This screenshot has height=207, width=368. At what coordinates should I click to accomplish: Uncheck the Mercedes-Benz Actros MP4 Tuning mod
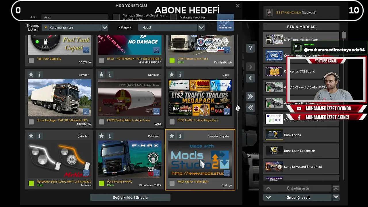click(31, 183)
